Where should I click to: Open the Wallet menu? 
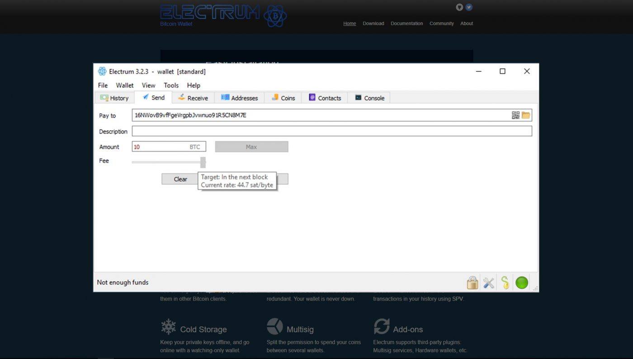[125, 85]
